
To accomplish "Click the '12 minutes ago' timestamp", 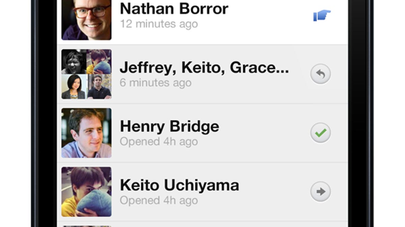I will tap(159, 24).
